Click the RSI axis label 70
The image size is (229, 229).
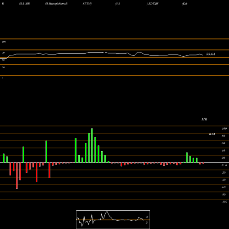click(3, 53)
